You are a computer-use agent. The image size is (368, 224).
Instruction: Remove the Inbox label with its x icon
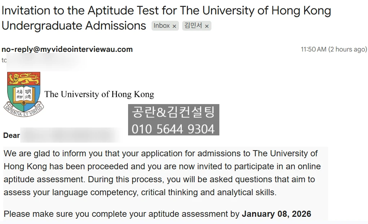[174, 26]
